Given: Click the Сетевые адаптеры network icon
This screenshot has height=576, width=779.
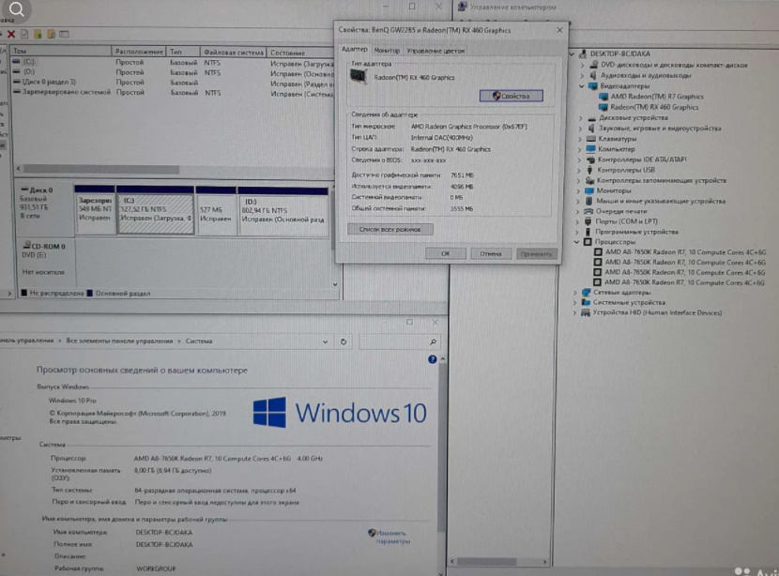Looking at the screenshot, I should [587, 292].
